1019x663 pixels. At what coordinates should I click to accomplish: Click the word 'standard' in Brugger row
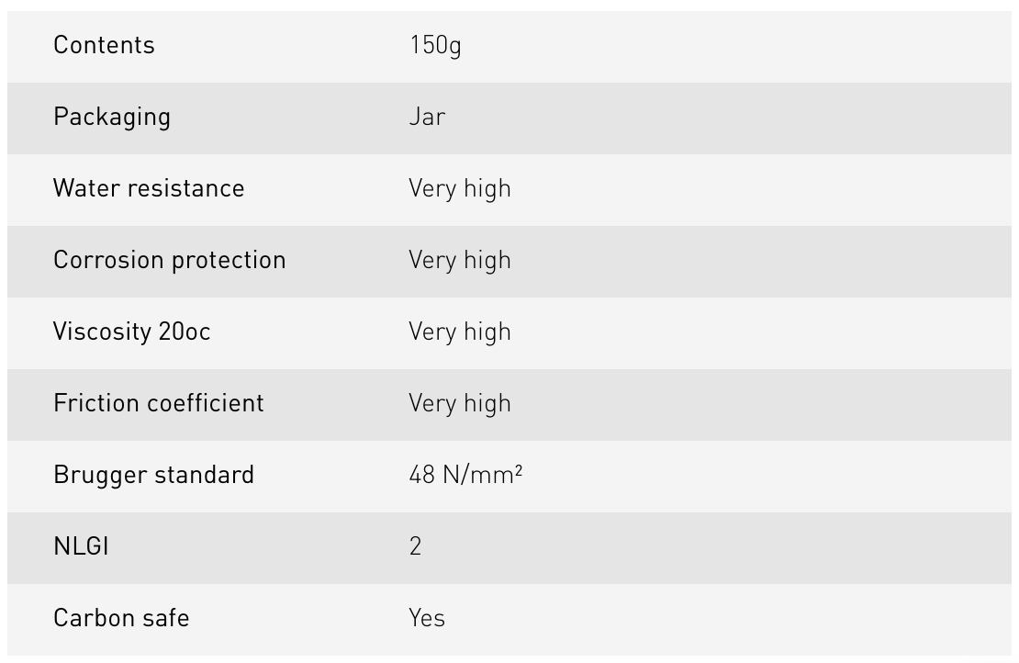[204, 475]
